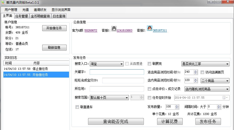This screenshot has width=234, height=130.
Task: Open customer service link 1241610883
Action: [125, 30]
